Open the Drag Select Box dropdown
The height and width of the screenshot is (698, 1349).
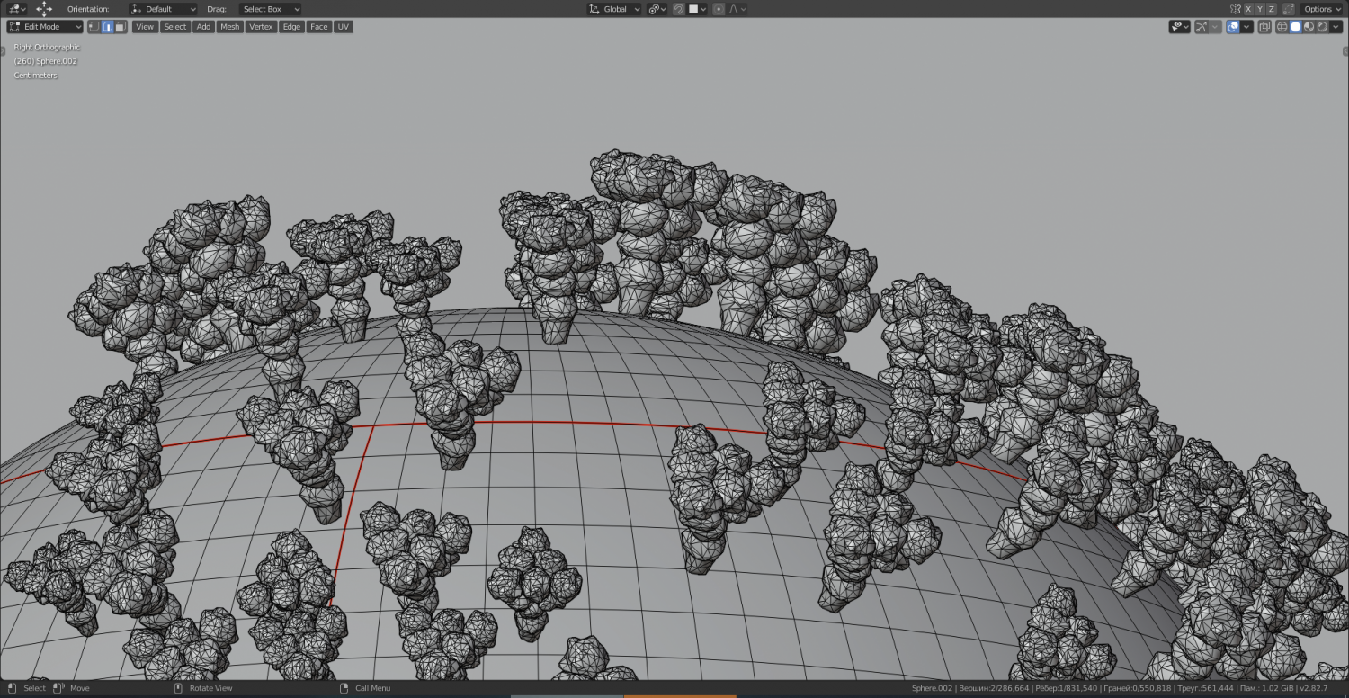coord(269,9)
